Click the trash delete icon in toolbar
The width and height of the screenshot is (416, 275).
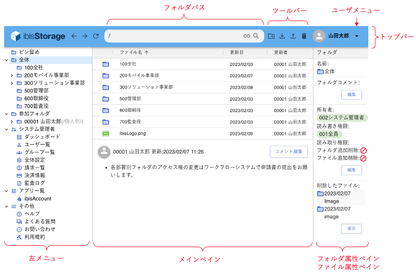[304, 36]
